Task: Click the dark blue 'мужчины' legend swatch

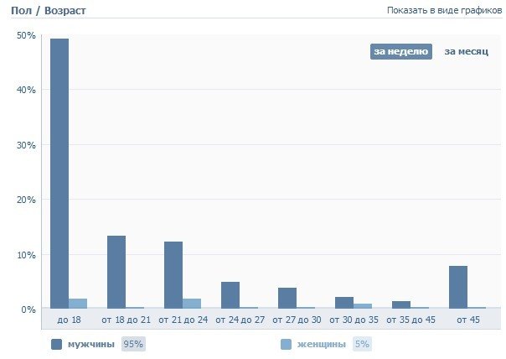Action: 56,344
